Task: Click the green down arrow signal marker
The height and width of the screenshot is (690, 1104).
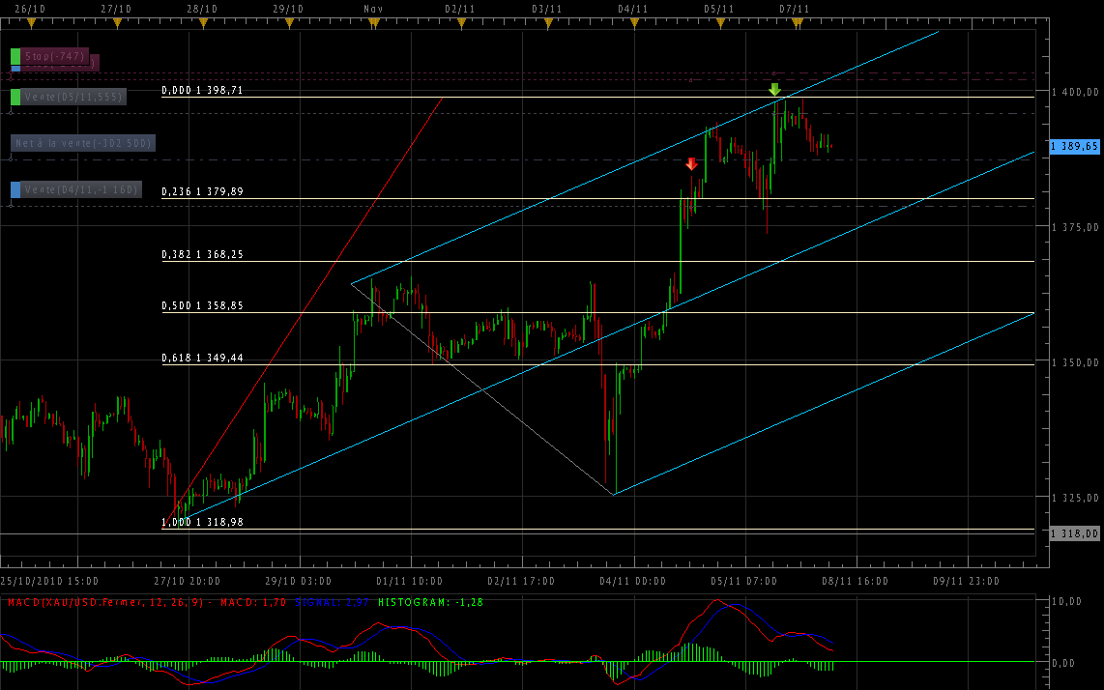Action: point(774,89)
